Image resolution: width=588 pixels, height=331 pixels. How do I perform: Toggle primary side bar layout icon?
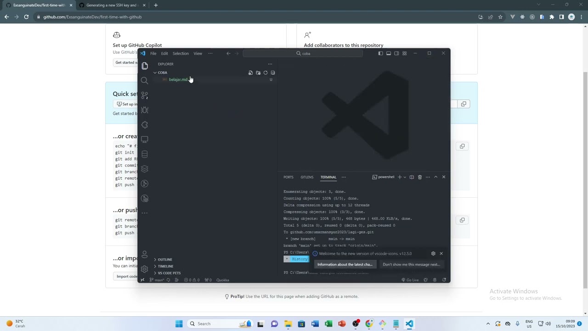coord(380,53)
